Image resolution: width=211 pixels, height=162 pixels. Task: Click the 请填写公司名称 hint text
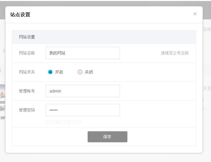pos(175,53)
